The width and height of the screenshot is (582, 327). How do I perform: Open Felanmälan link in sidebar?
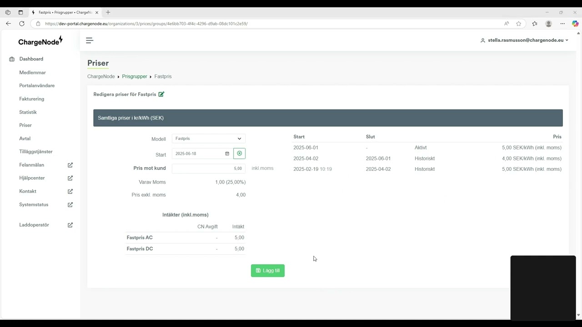[x=32, y=165]
